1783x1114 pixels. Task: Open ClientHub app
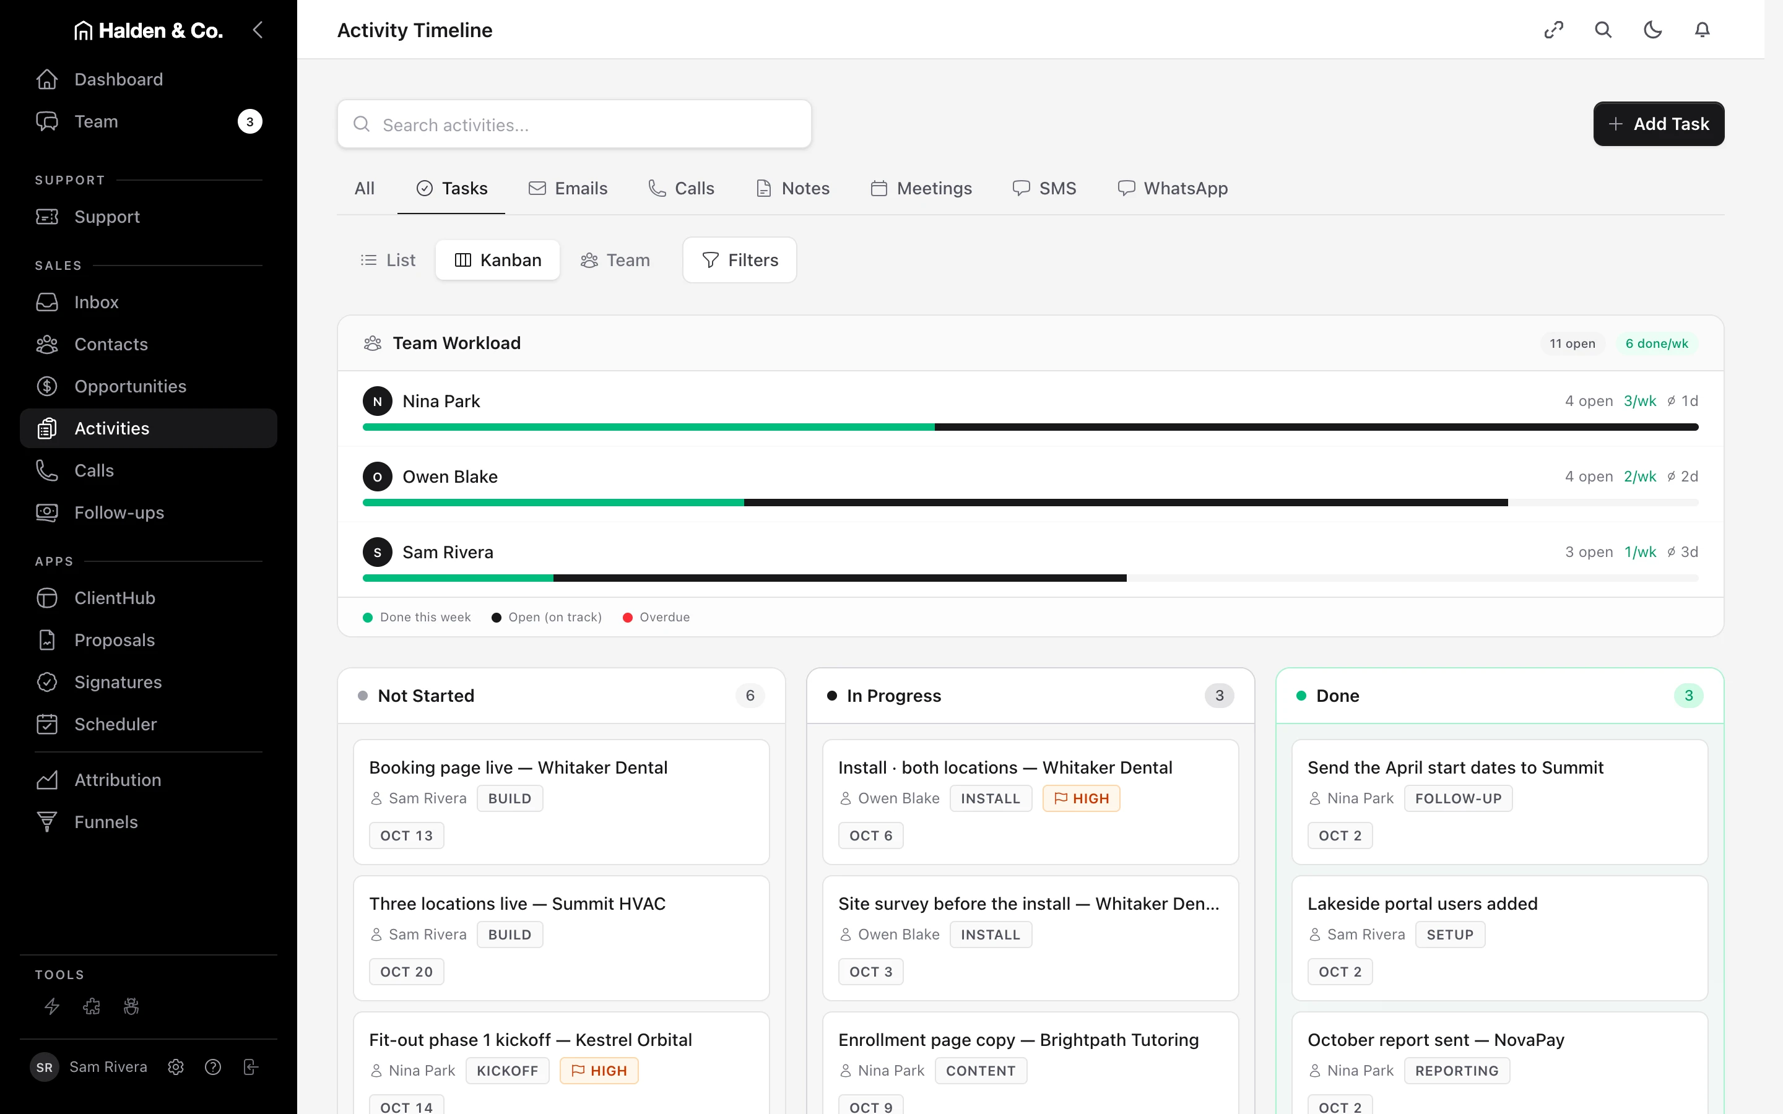pos(148,598)
